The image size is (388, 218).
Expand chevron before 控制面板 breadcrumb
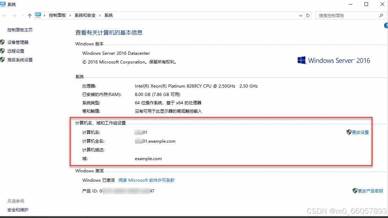(x=44, y=15)
